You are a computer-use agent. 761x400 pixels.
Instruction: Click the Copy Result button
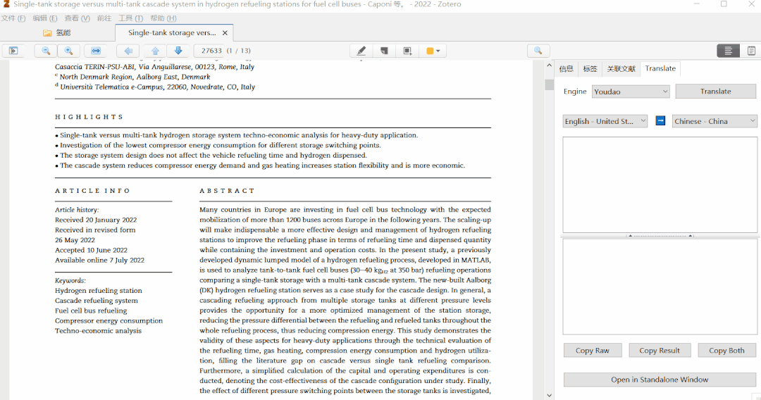coord(660,351)
